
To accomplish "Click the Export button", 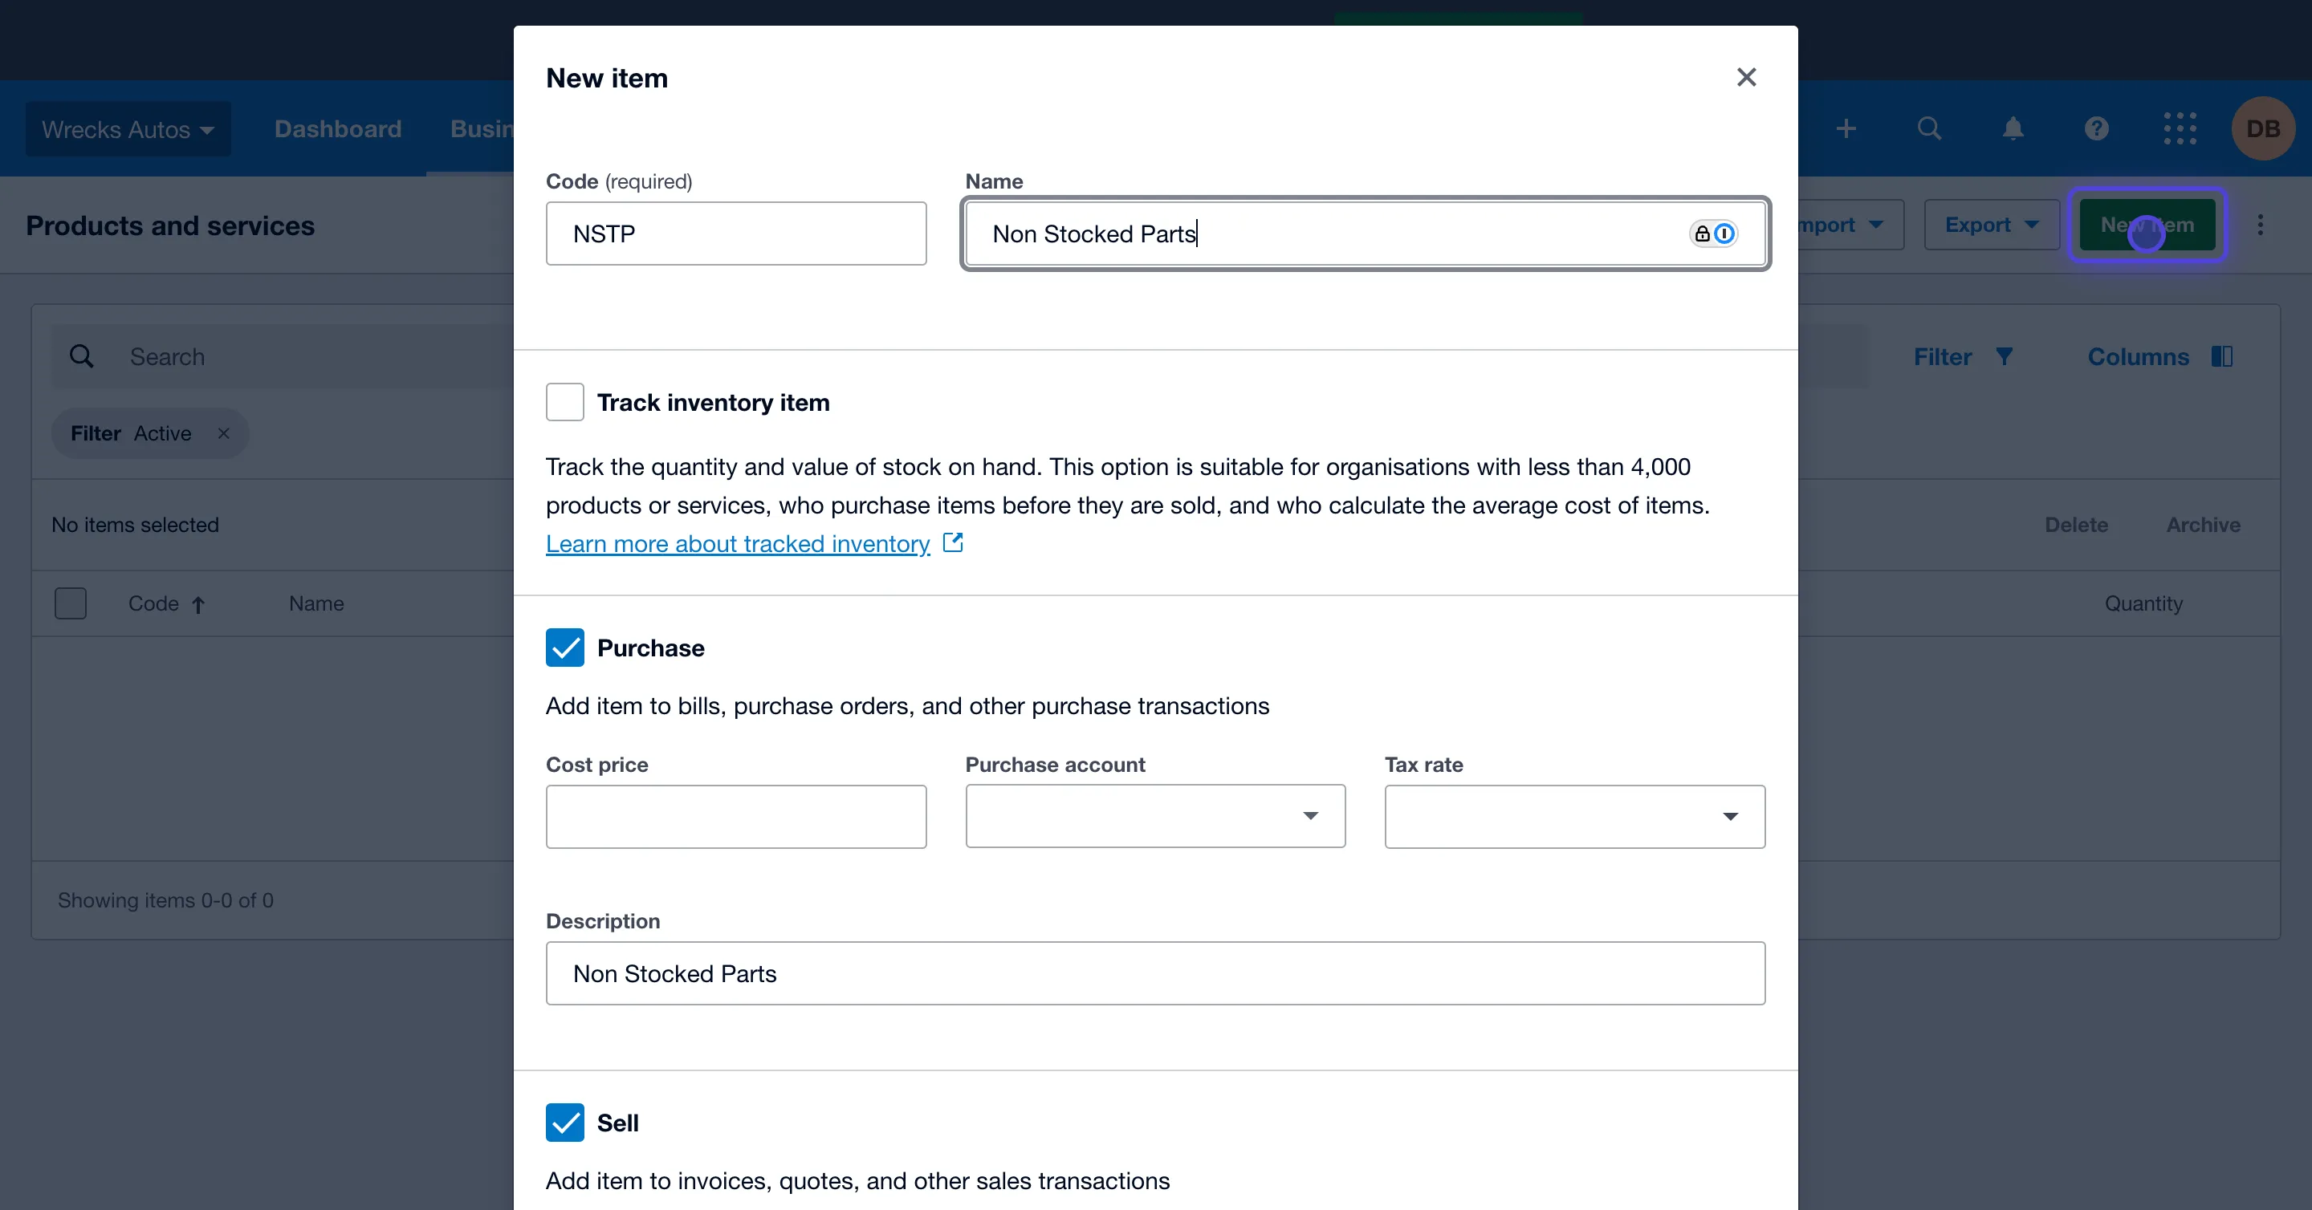I will click(x=1991, y=224).
